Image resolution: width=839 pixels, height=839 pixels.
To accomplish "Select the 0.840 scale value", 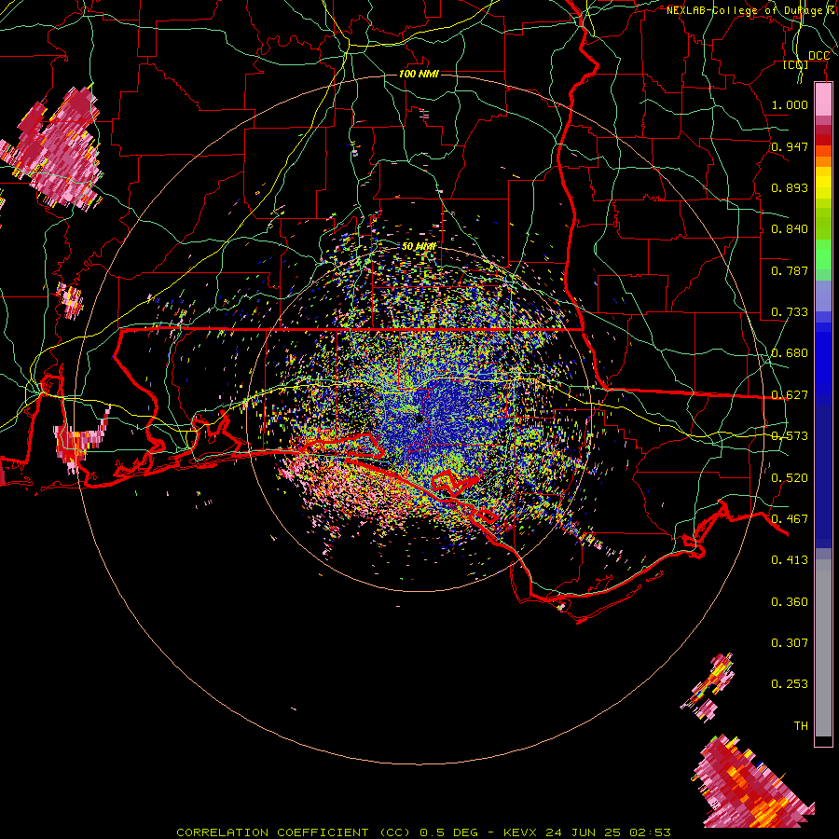I will (790, 229).
